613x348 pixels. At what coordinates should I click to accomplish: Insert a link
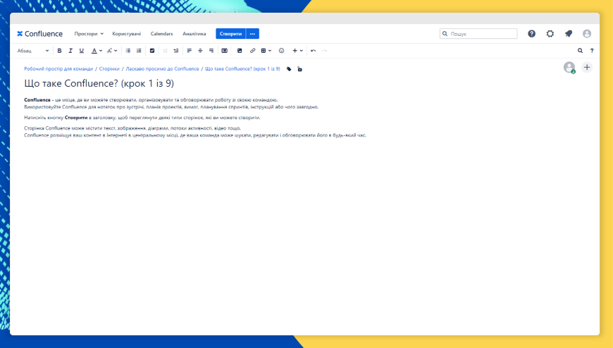click(252, 51)
